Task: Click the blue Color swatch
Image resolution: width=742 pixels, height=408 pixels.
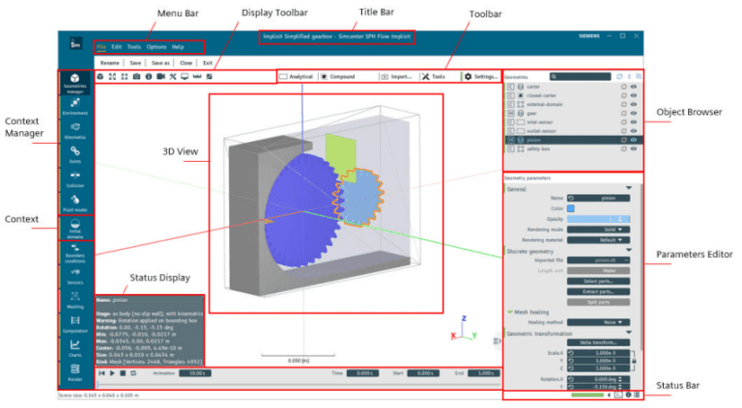Action: (x=571, y=208)
